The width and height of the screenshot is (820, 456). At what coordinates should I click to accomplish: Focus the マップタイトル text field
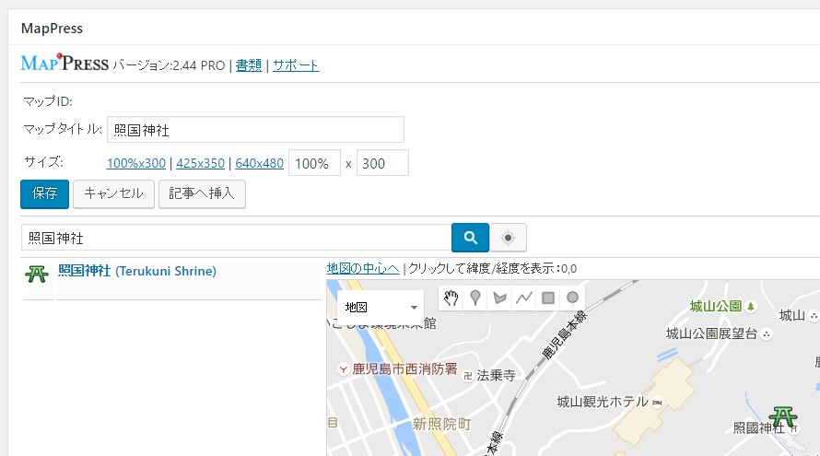pos(256,130)
